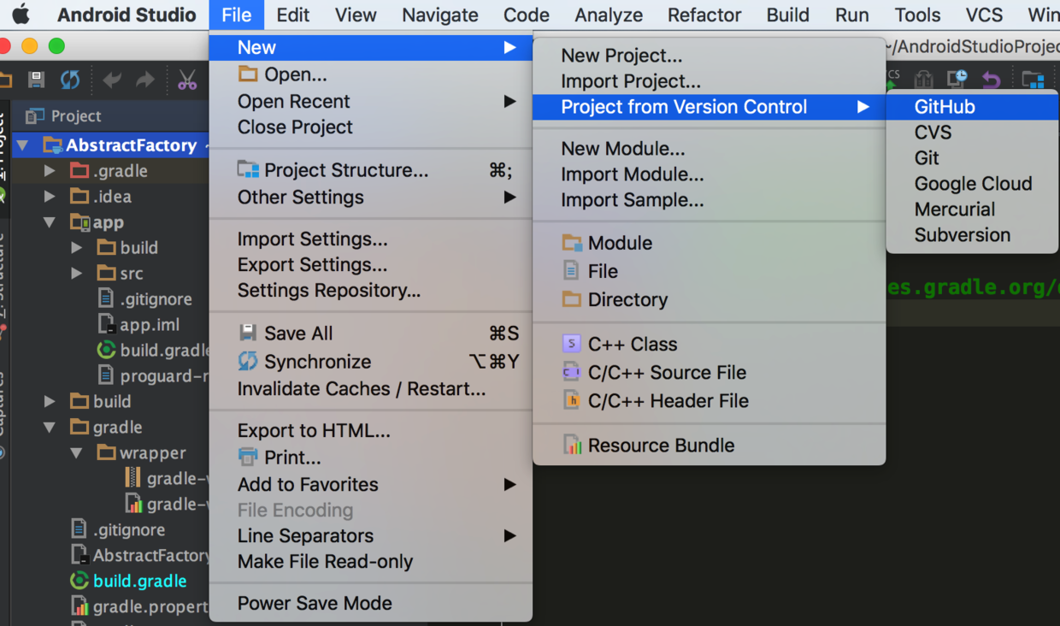Toggle Make File Read-only
The height and width of the screenshot is (626, 1060).
click(325, 561)
